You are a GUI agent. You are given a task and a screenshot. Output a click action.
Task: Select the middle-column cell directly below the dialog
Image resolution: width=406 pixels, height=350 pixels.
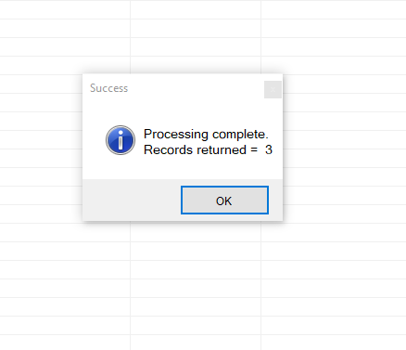(196, 232)
